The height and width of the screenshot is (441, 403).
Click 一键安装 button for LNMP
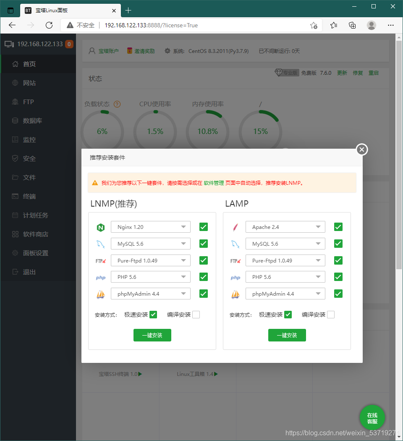point(152,335)
